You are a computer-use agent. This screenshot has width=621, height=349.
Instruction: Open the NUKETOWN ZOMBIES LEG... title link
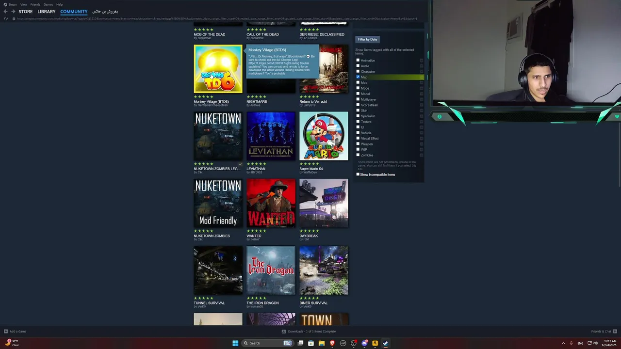(217, 169)
